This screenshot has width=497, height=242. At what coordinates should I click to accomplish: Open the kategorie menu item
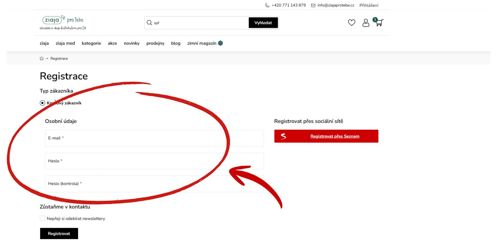click(91, 43)
